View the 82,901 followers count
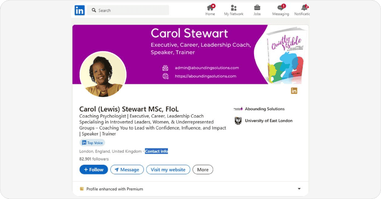The width and height of the screenshot is (381, 199). [x=94, y=159]
